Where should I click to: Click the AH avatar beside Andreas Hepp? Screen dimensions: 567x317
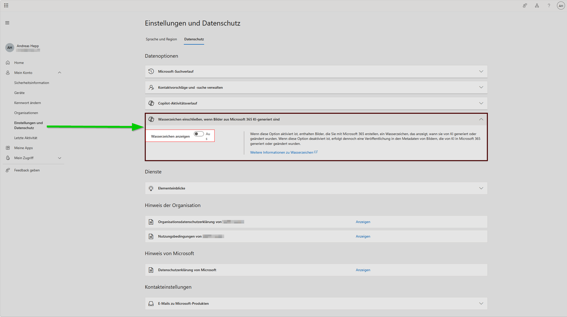10,48
